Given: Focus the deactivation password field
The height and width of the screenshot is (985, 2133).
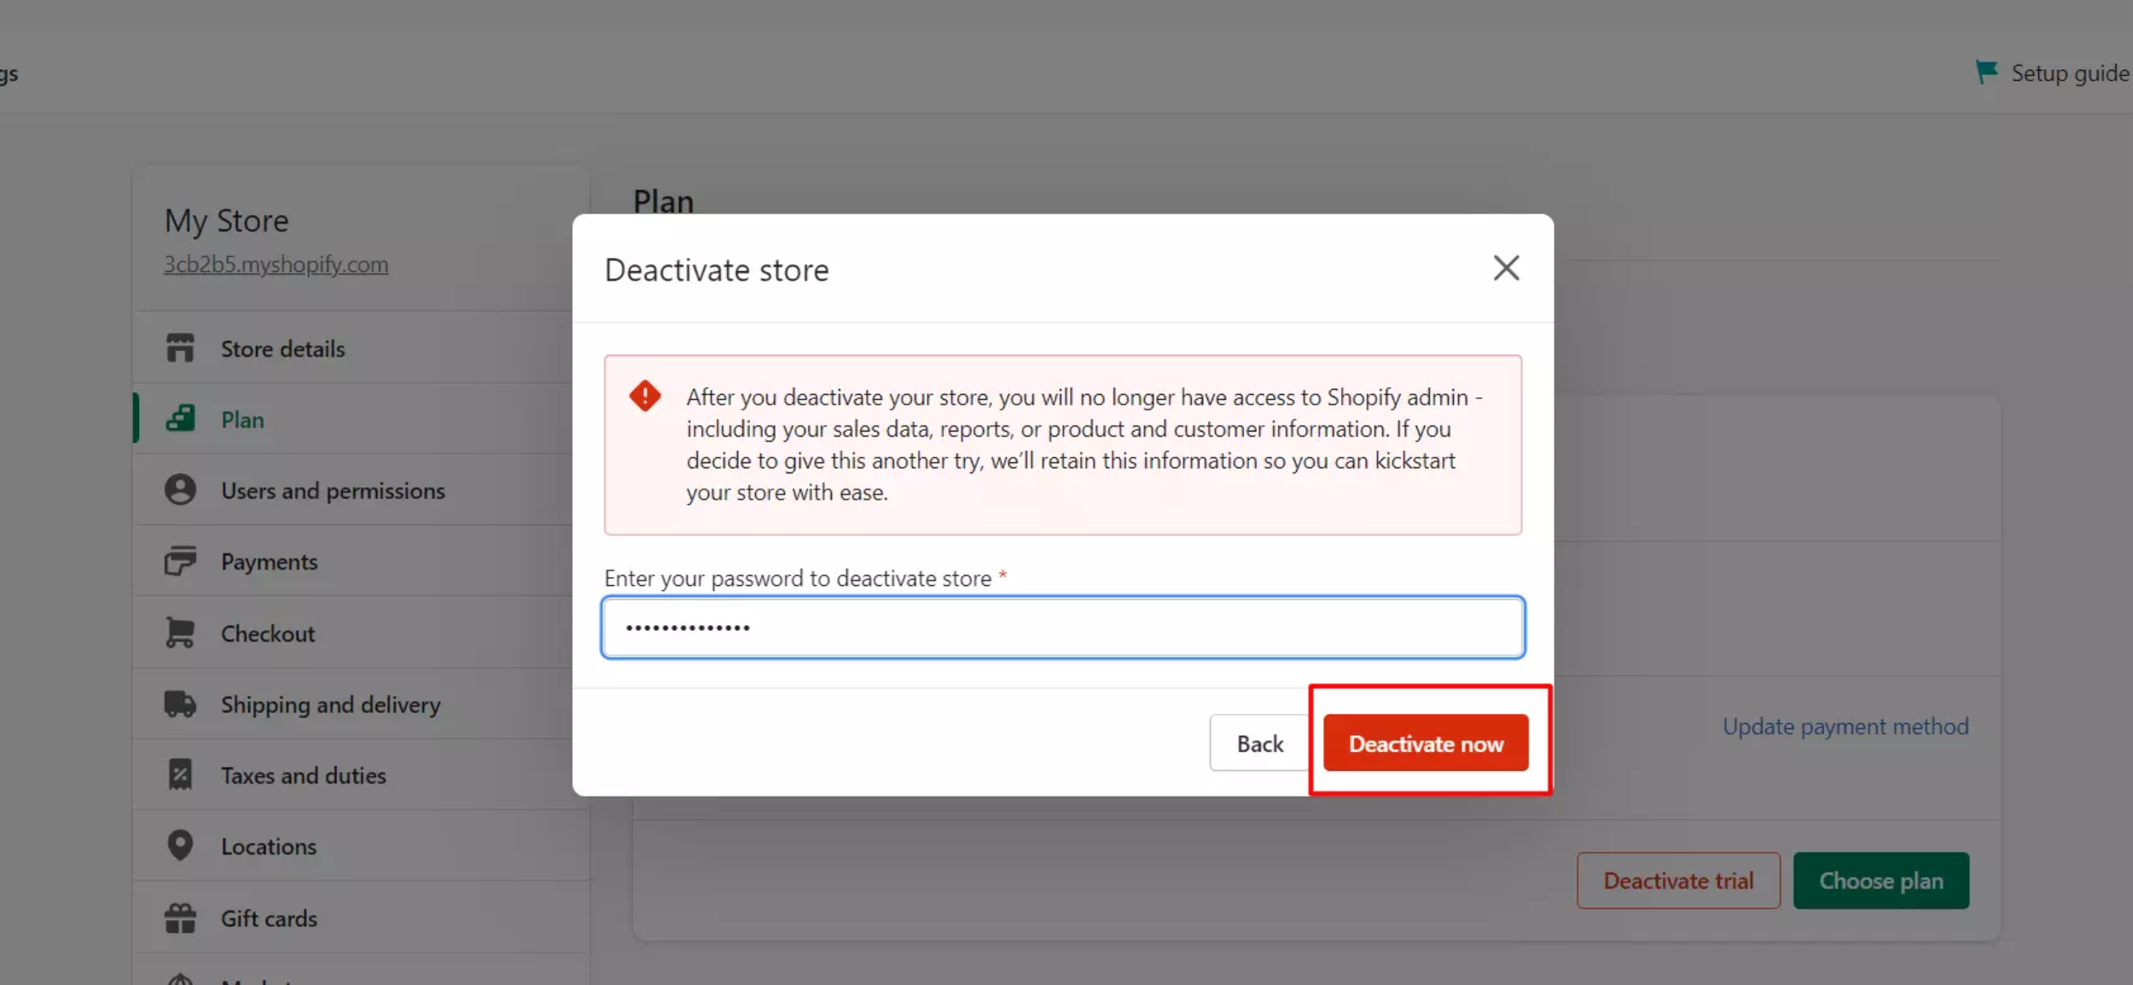Looking at the screenshot, I should (1062, 628).
